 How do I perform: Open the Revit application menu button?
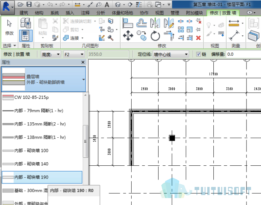7,7
